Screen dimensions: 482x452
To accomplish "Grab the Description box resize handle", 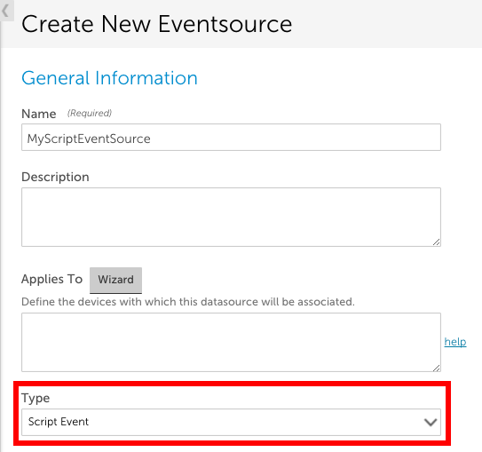I will [436, 242].
